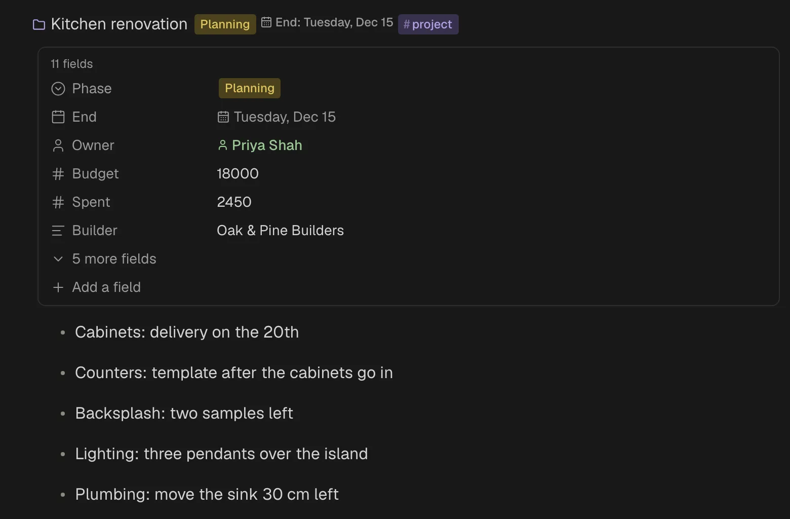
Task: Select the Cabinets delivery bullet item
Action: [x=187, y=332]
